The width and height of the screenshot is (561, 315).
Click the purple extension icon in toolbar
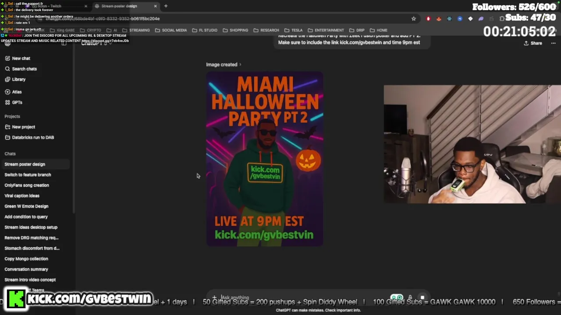[481, 19]
